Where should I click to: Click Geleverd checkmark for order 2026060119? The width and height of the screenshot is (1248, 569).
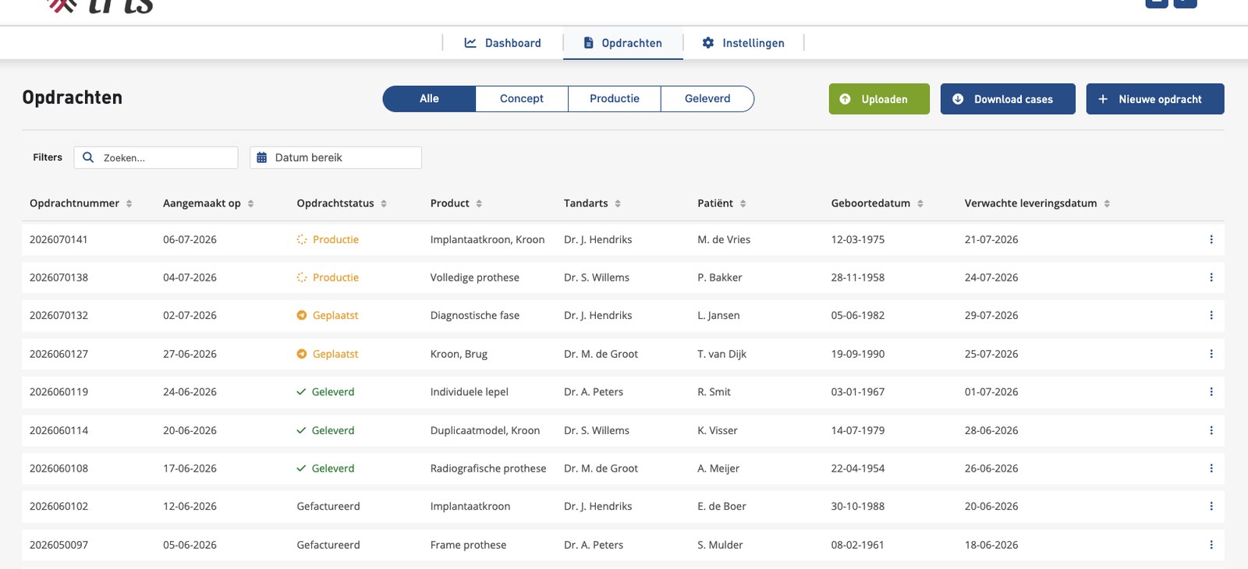[x=301, y=392]
